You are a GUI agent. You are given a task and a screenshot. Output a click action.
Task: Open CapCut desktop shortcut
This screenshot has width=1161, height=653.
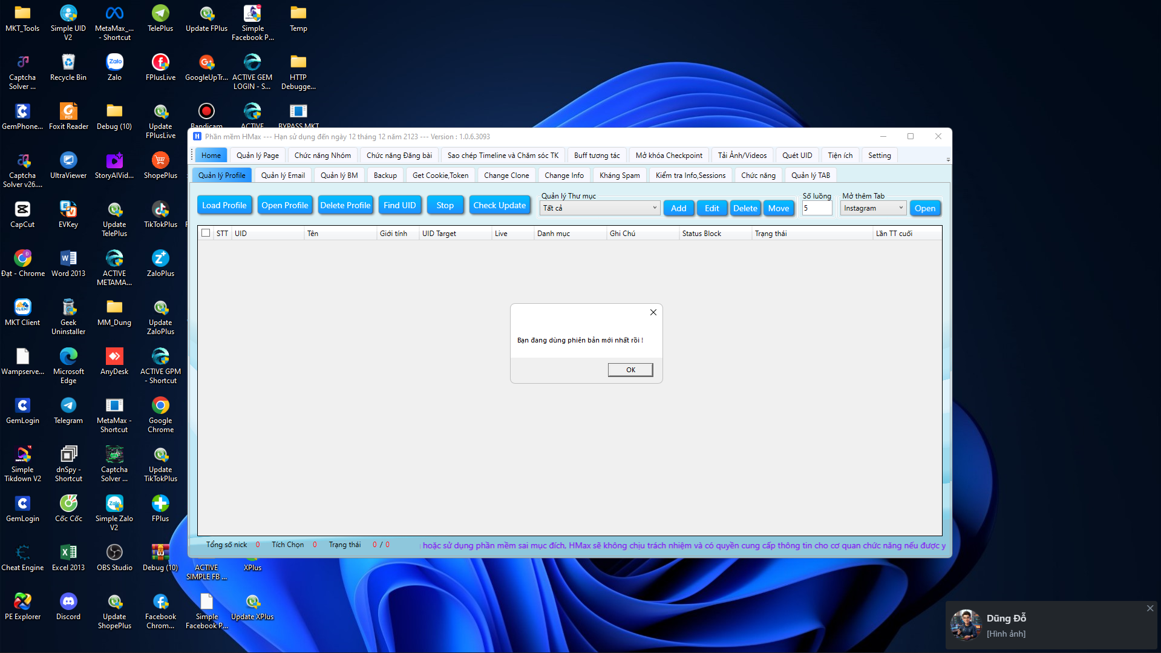[x=22, y=214]
